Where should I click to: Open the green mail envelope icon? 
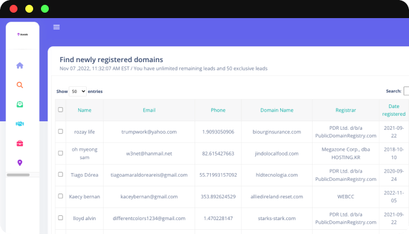(x=20, y=104)
